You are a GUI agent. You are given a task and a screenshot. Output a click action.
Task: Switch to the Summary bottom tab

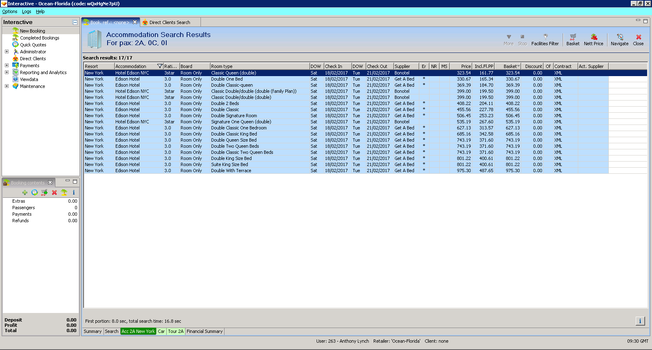tap(93, 331)
